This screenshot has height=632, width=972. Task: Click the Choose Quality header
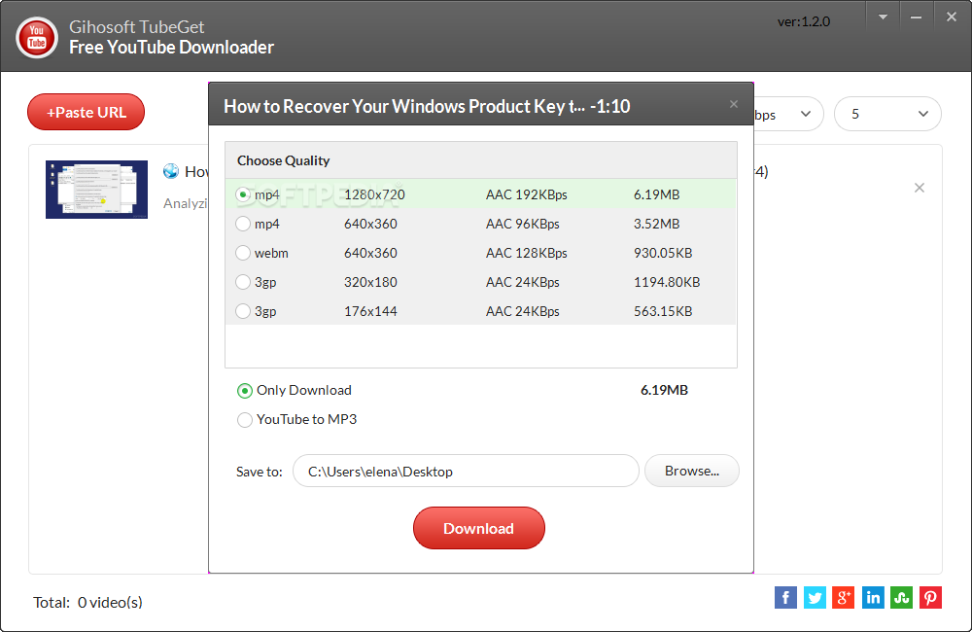pyautogui.click(x=283, y=160)
